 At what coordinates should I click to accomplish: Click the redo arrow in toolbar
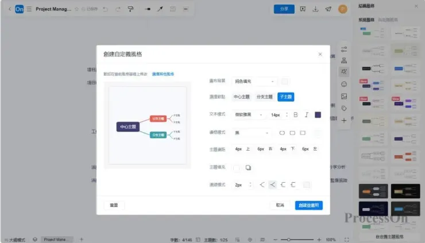click(x=118, y=9)
